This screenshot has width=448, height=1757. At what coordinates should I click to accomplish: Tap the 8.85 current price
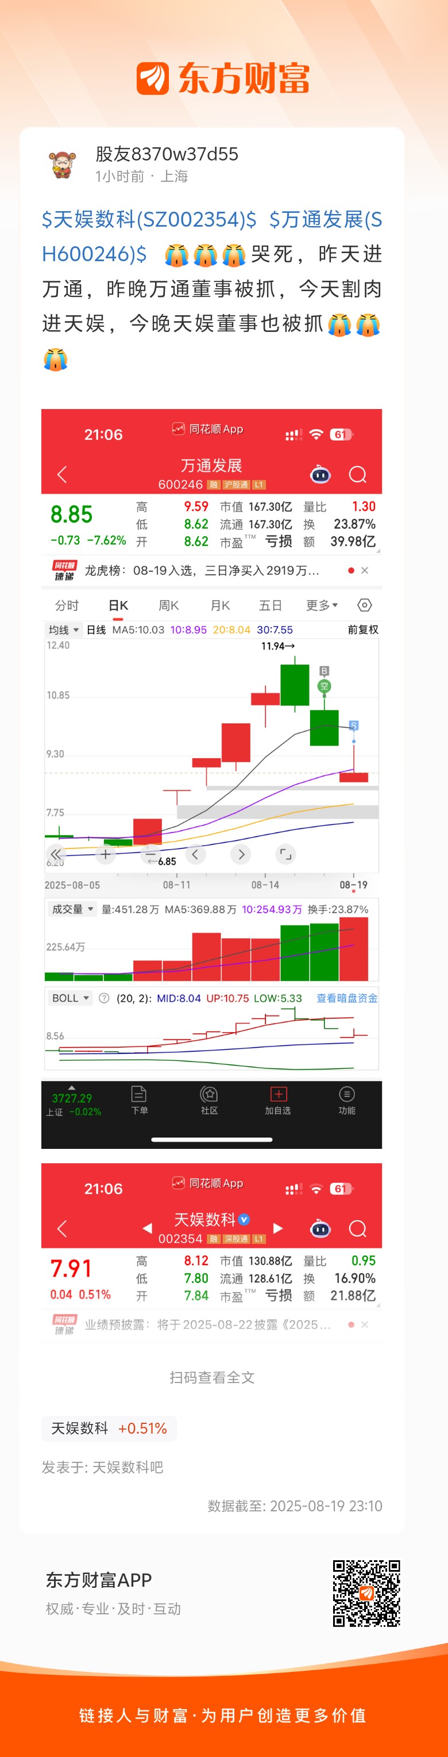coord(71,514)
